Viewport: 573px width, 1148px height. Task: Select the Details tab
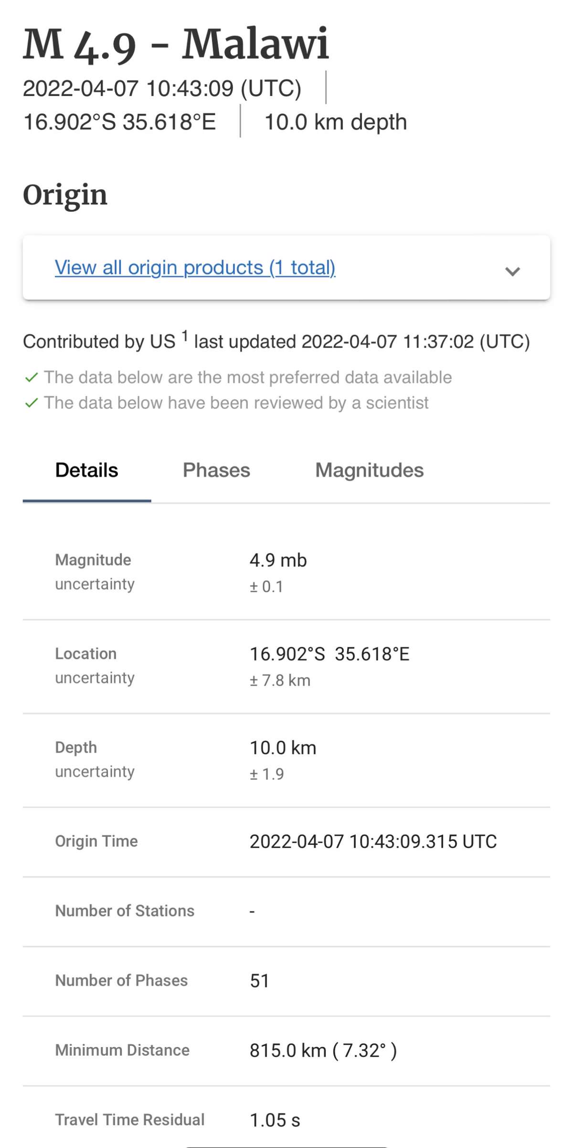86,470
